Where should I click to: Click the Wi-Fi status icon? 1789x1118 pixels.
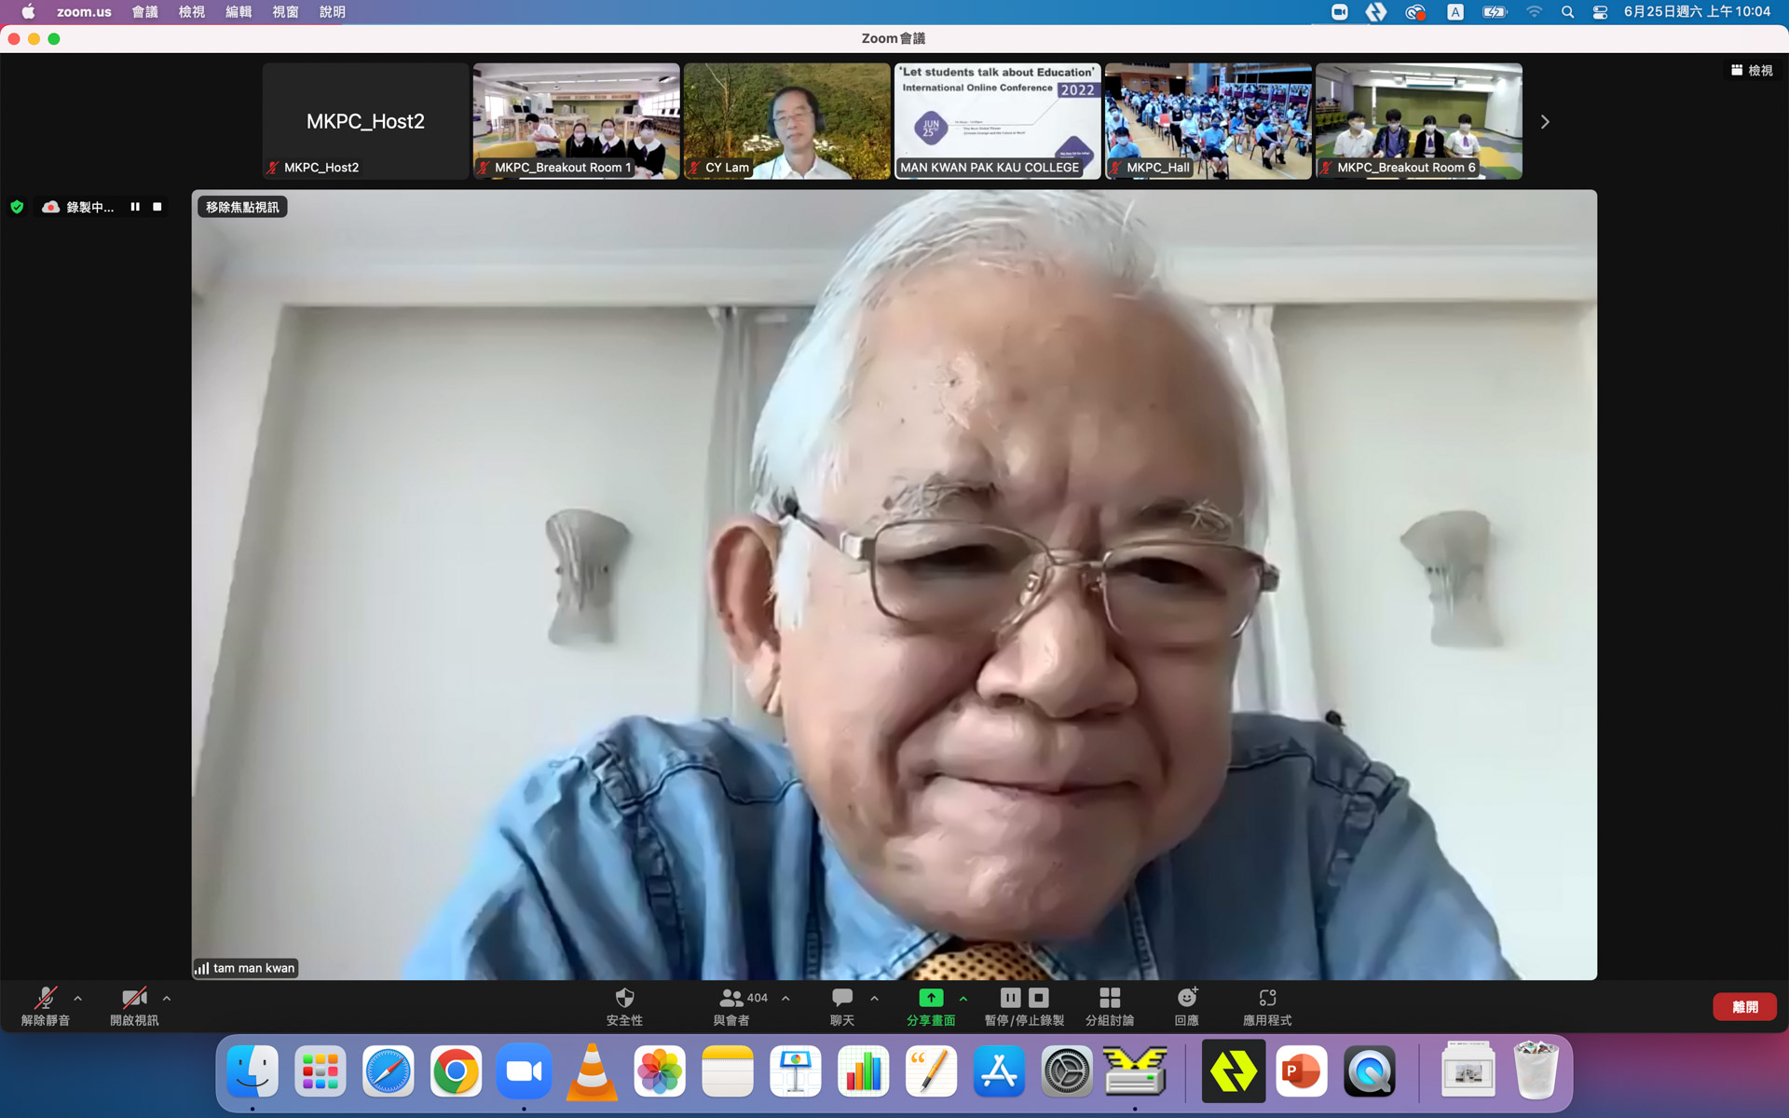[x=1534, y=12]
